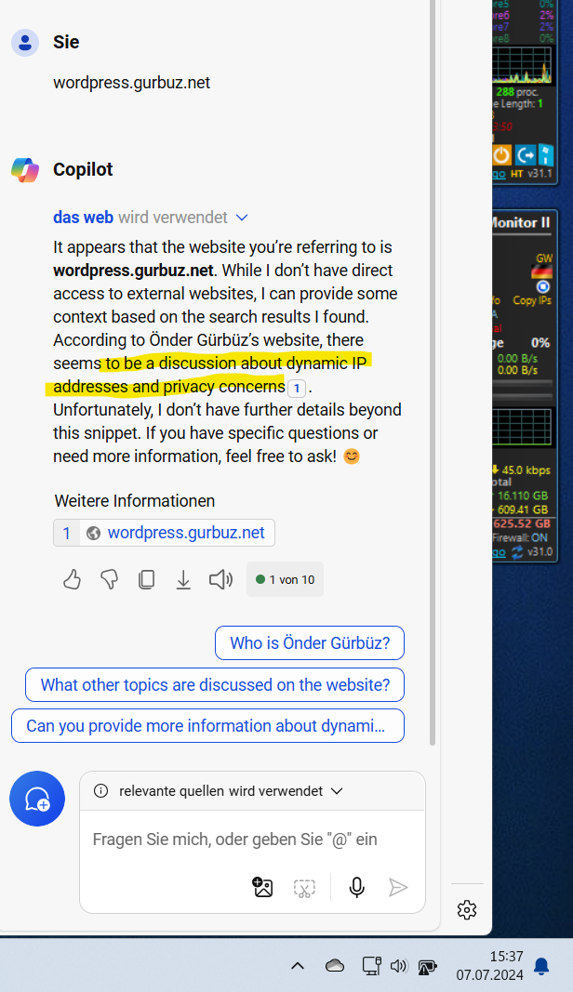Open the sidebar settings gear

coord(467,910)
